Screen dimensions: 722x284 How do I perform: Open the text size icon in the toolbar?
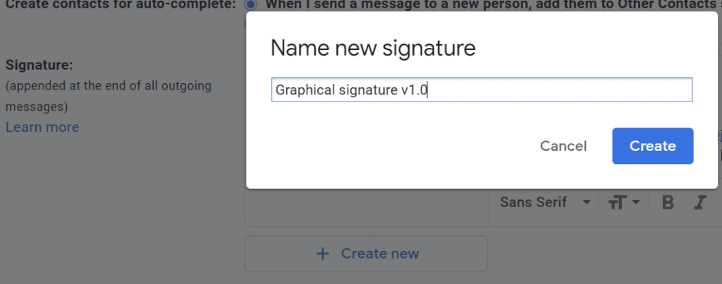[x=618, y=202]
